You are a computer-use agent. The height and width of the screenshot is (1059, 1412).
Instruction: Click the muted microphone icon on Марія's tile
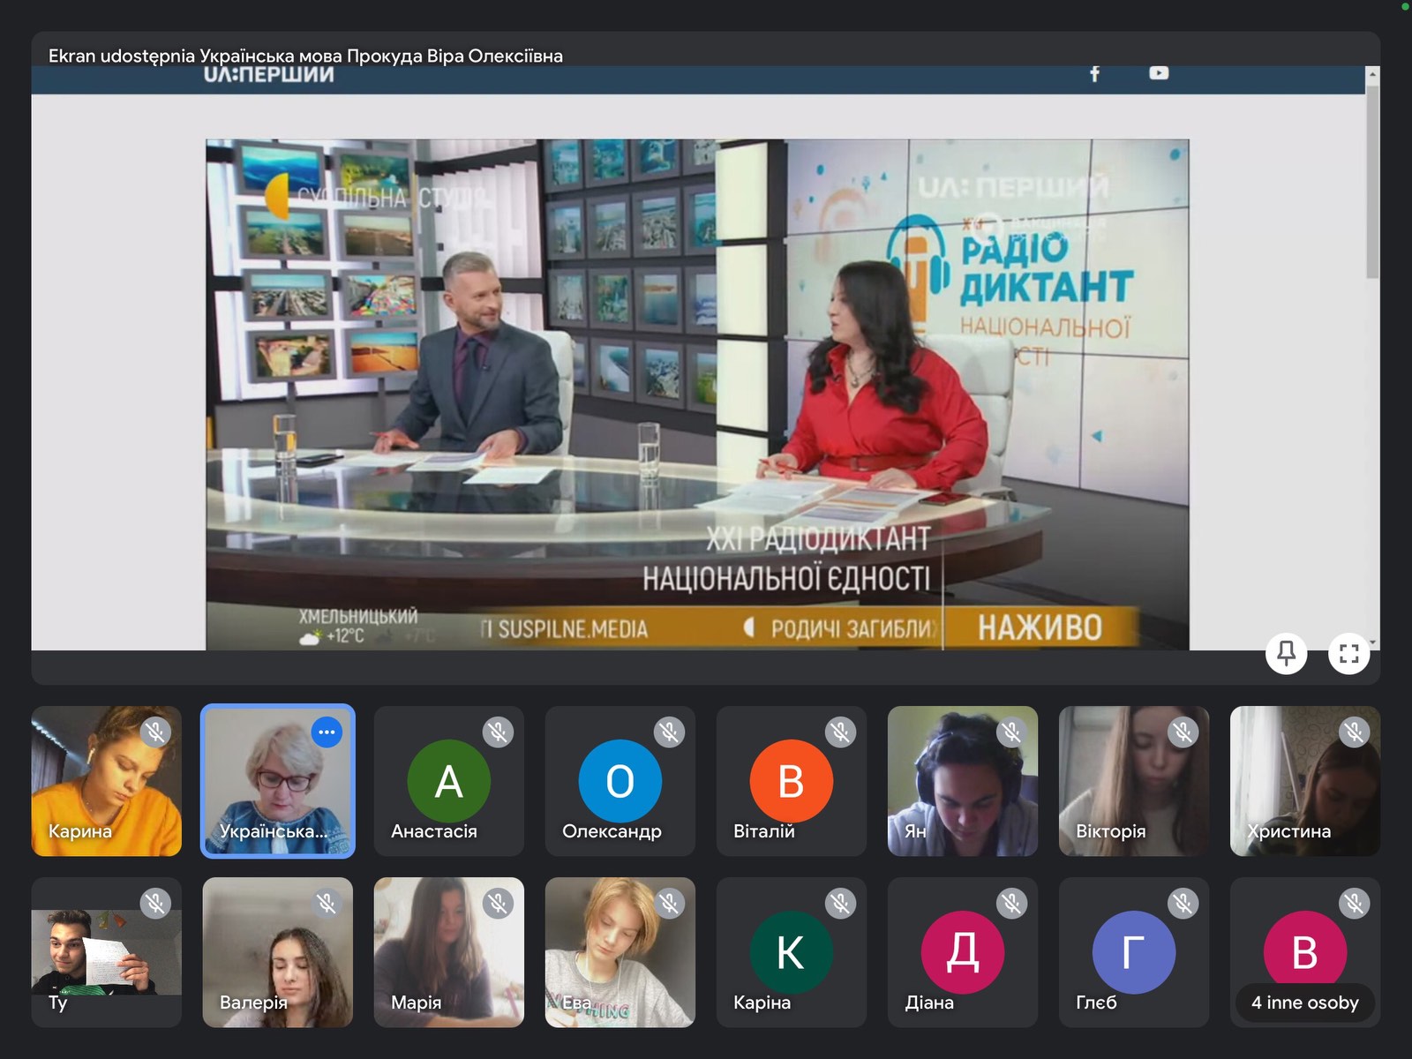click(498, 903)
